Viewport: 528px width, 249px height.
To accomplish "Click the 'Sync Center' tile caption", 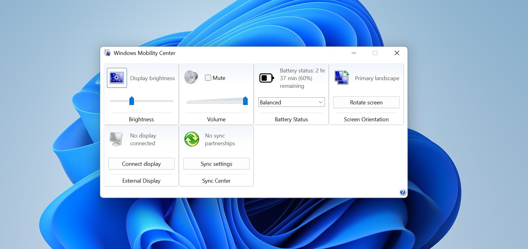I will coord(216,181).
